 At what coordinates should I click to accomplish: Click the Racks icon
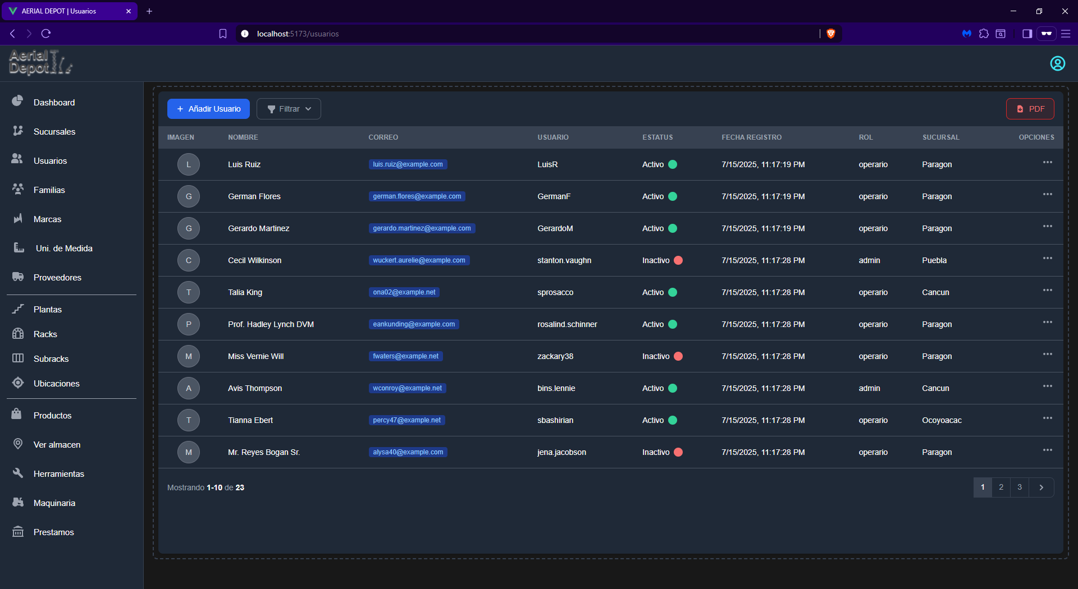click(18, 333)
